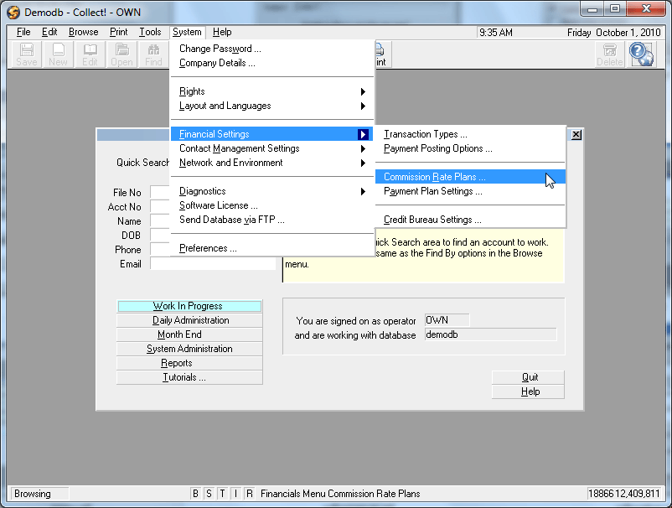Click the 9:35 AM clock display
672x508 pixels.
click(496, 33)
